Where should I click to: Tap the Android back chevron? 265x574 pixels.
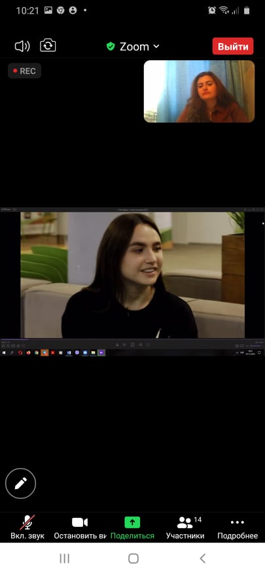[x=202, y=558]
